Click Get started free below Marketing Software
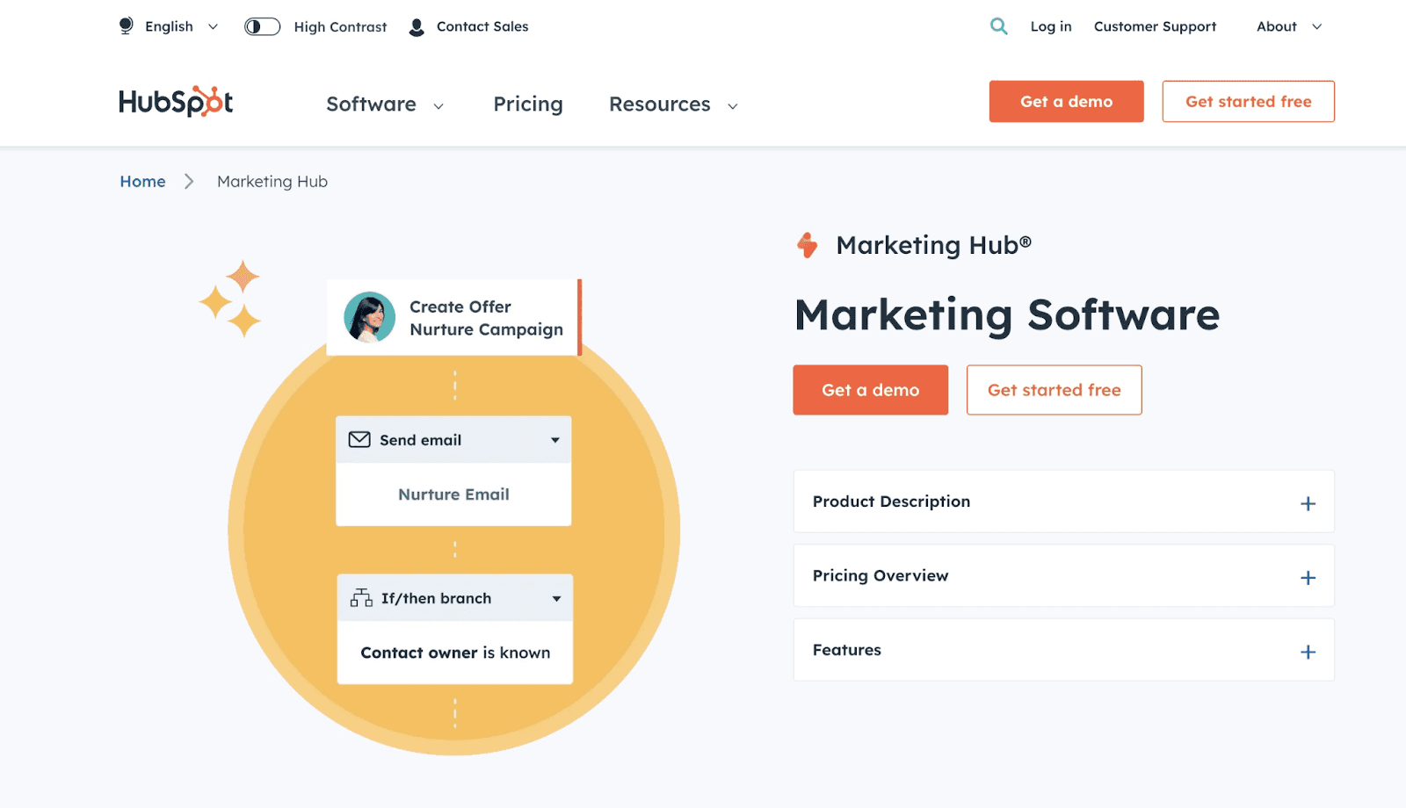This screenshot has width=1406, height=808. coord(1054,390)
